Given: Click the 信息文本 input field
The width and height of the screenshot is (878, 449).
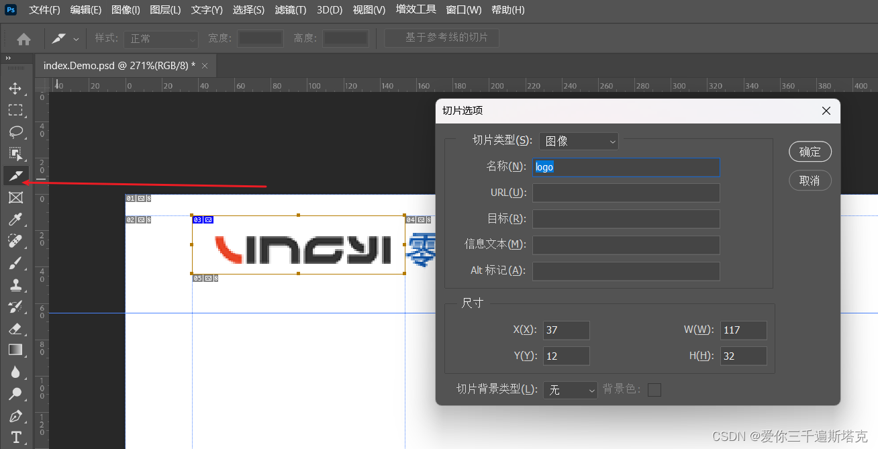Looking at the screenshot, I should (626, 245).
